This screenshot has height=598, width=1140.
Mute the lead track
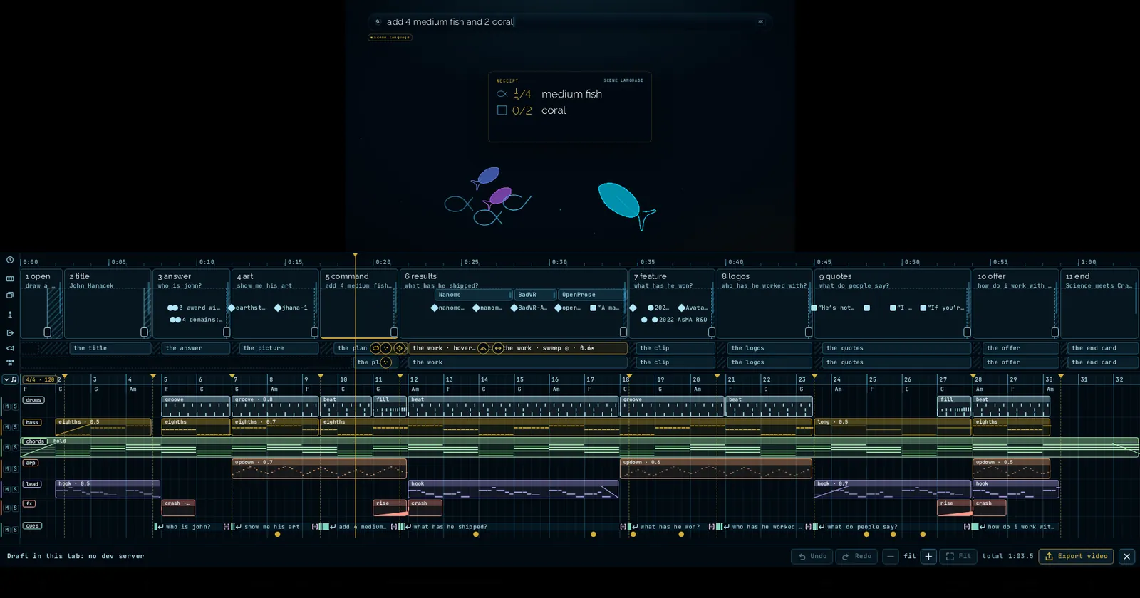tap(7, 489)
